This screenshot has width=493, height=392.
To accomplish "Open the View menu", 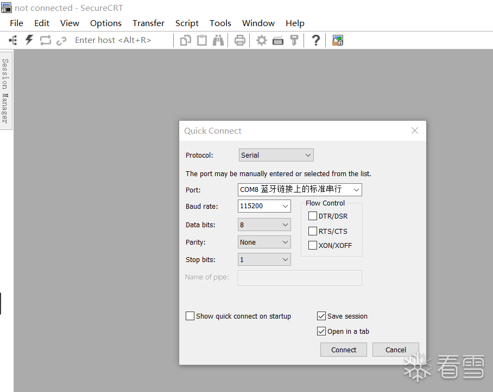I will pyautogui.click(x=70, y=23).
